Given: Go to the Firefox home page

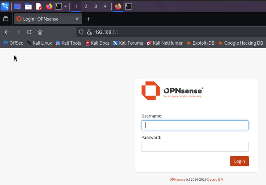Looking at the screenshot, I should coord(40,32).
